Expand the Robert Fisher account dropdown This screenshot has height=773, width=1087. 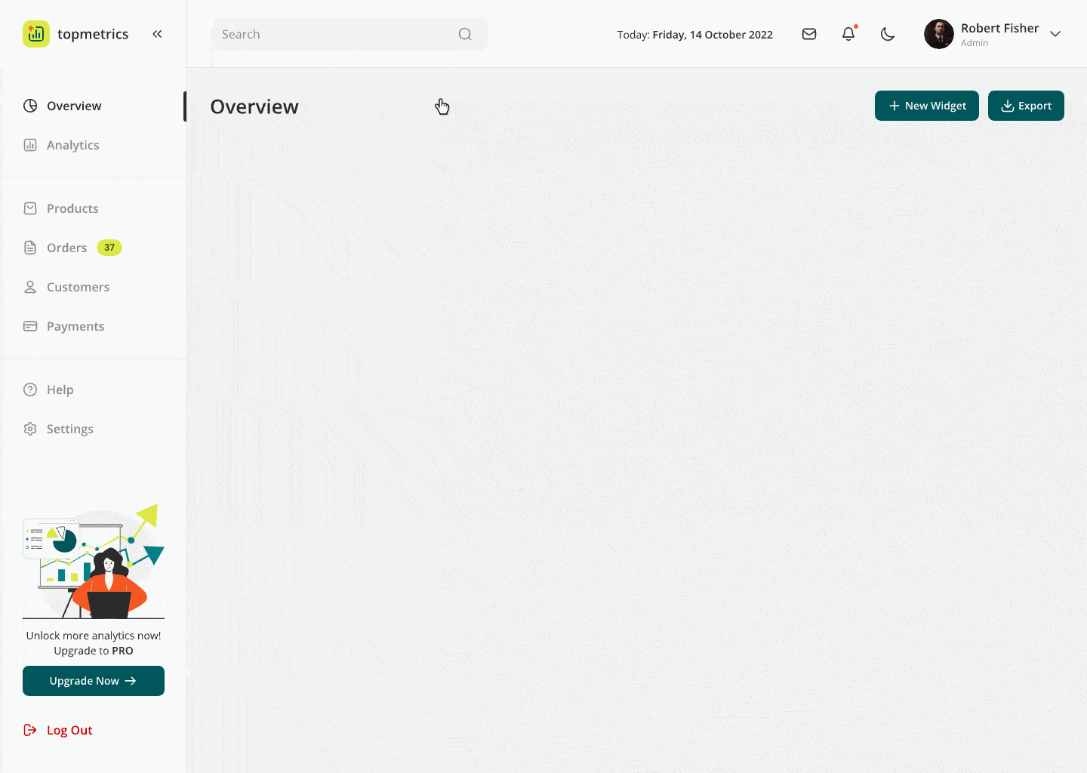click(x=1055, y=34)
